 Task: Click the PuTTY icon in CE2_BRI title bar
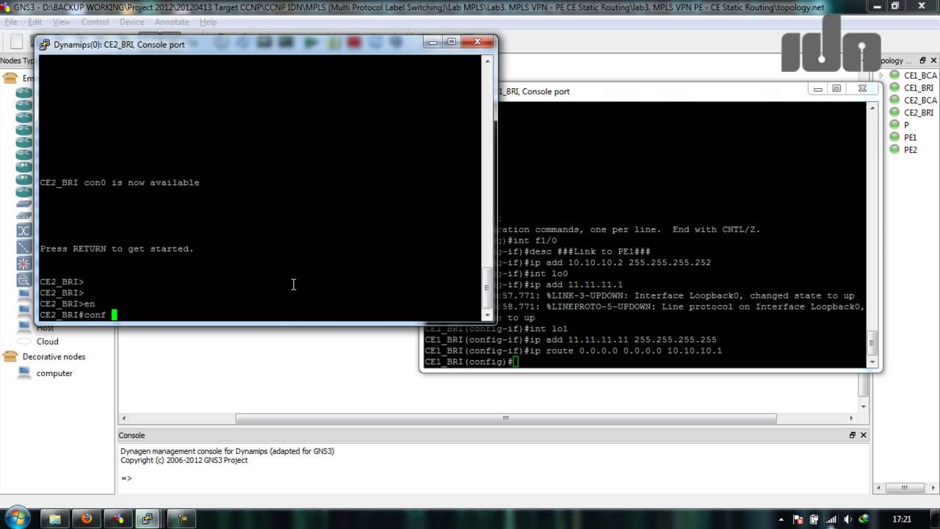(46, 44)
